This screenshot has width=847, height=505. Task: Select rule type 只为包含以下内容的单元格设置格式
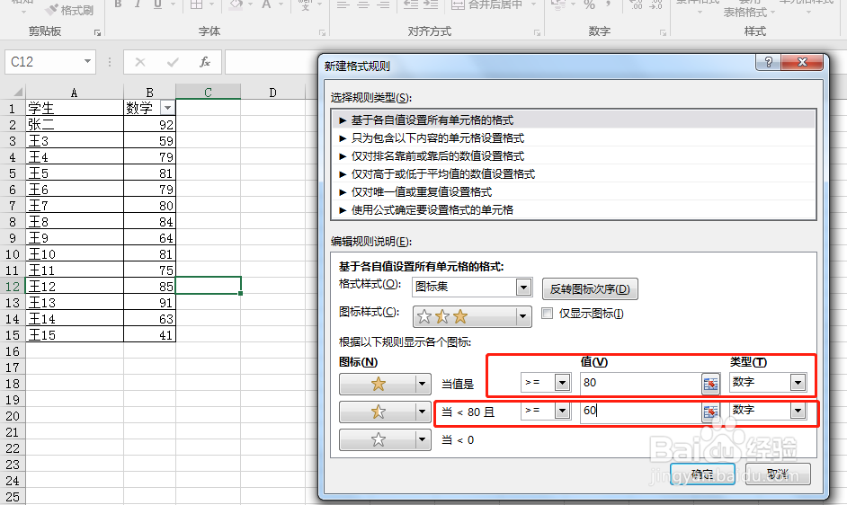pos(574,137)
